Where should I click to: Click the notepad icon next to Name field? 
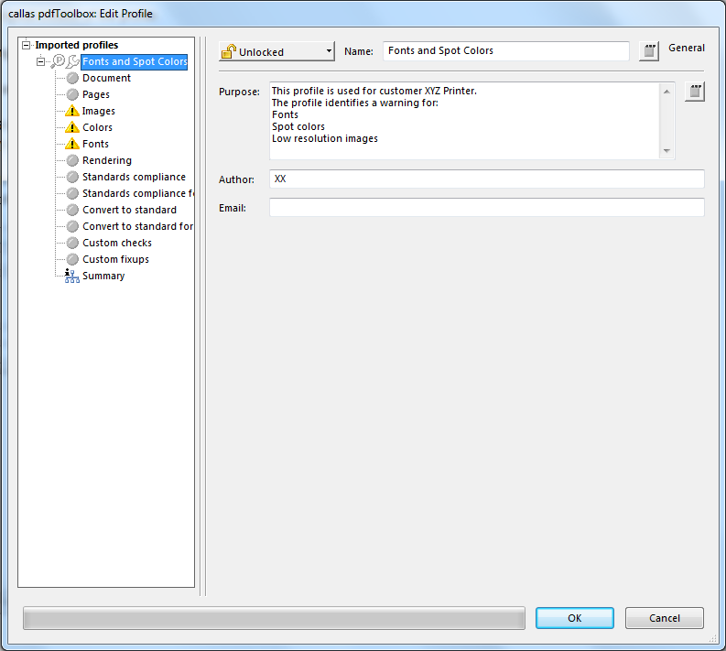tap(648, 51)
